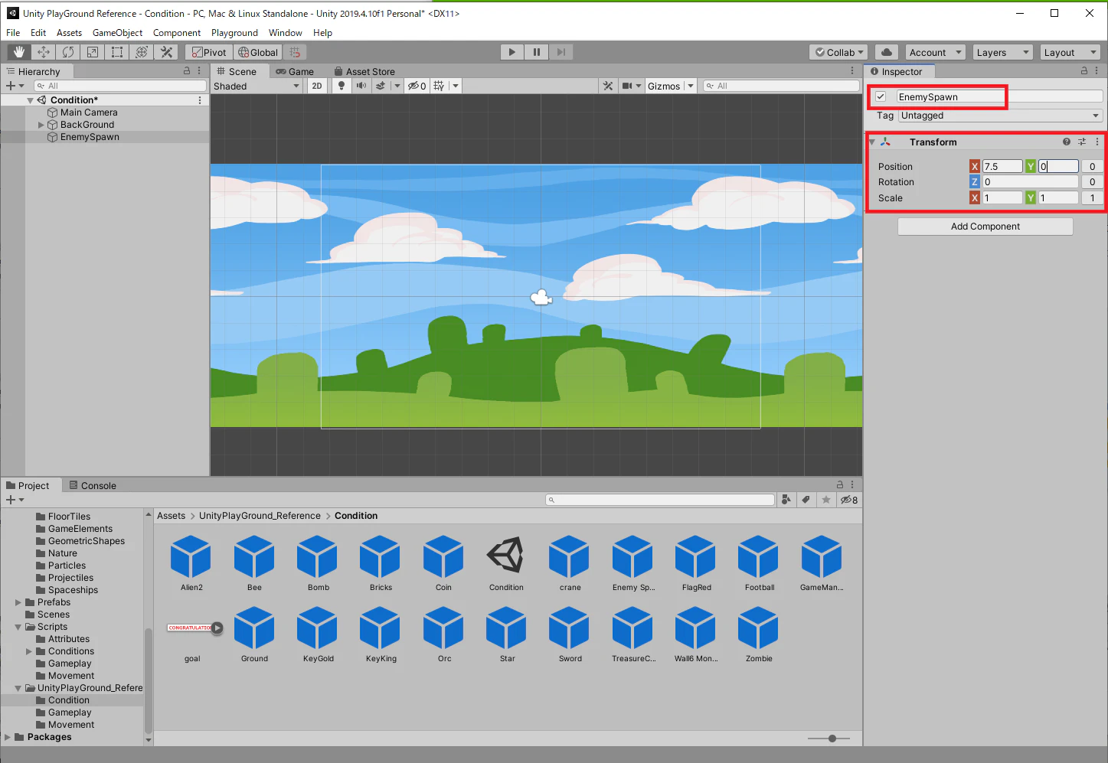Open the Shaded draw mode dropdown
The height and width of the screenshot is (763, 1108).
[x=257, y=86]
